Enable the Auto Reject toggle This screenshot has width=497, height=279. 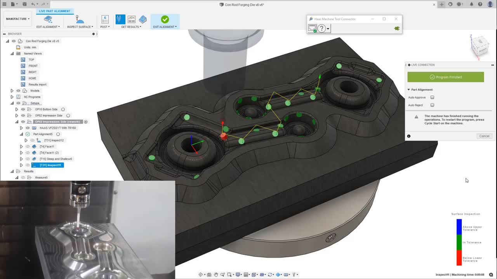[432, 105]
